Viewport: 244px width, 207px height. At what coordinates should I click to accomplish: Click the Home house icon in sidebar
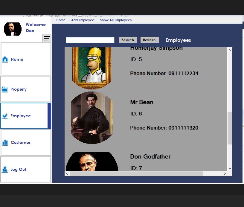pos(5,59)
